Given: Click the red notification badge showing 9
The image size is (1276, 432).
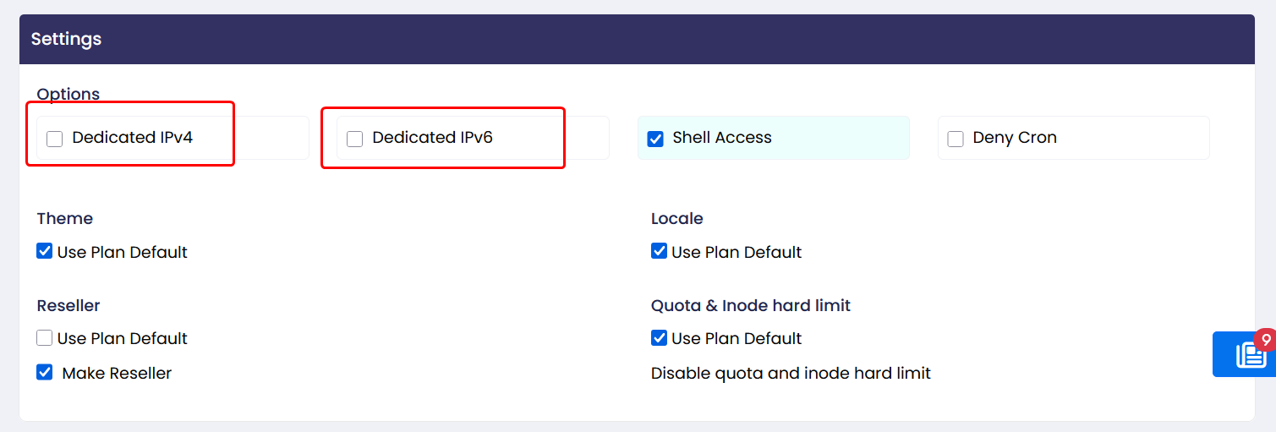Looking at the screenshot, I should pos(1265,340).
